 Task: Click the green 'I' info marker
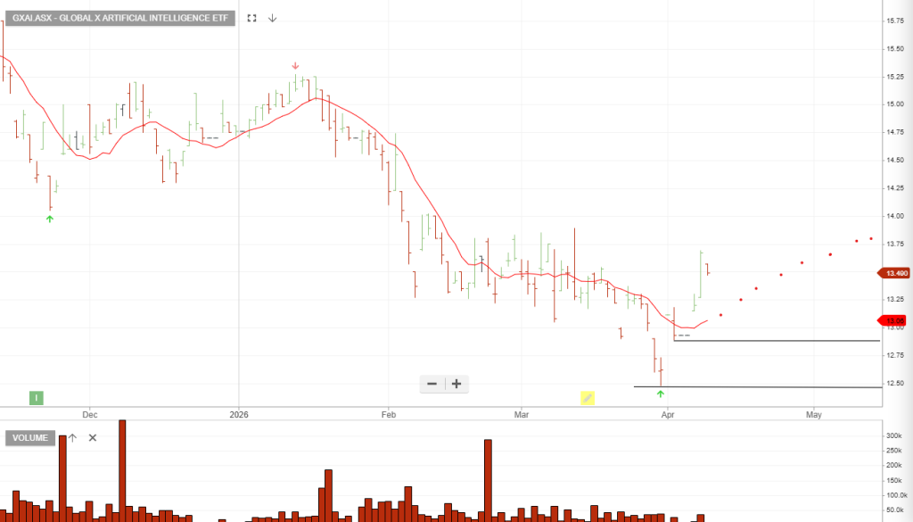pos(37,398)
